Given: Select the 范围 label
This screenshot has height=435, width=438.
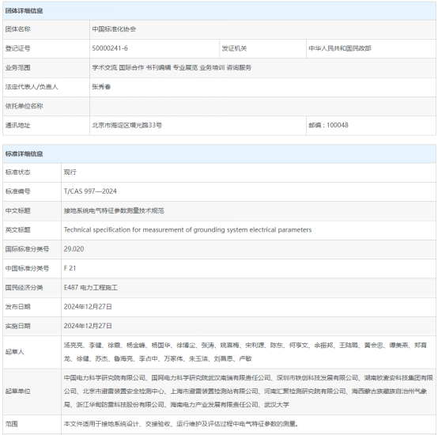Looking at the screenshot, I should (11, 424).
